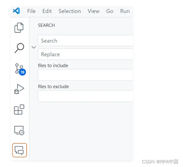
Task: Click the VS Code logo icon
Action: pyautogui.click(x=16, y=11)
